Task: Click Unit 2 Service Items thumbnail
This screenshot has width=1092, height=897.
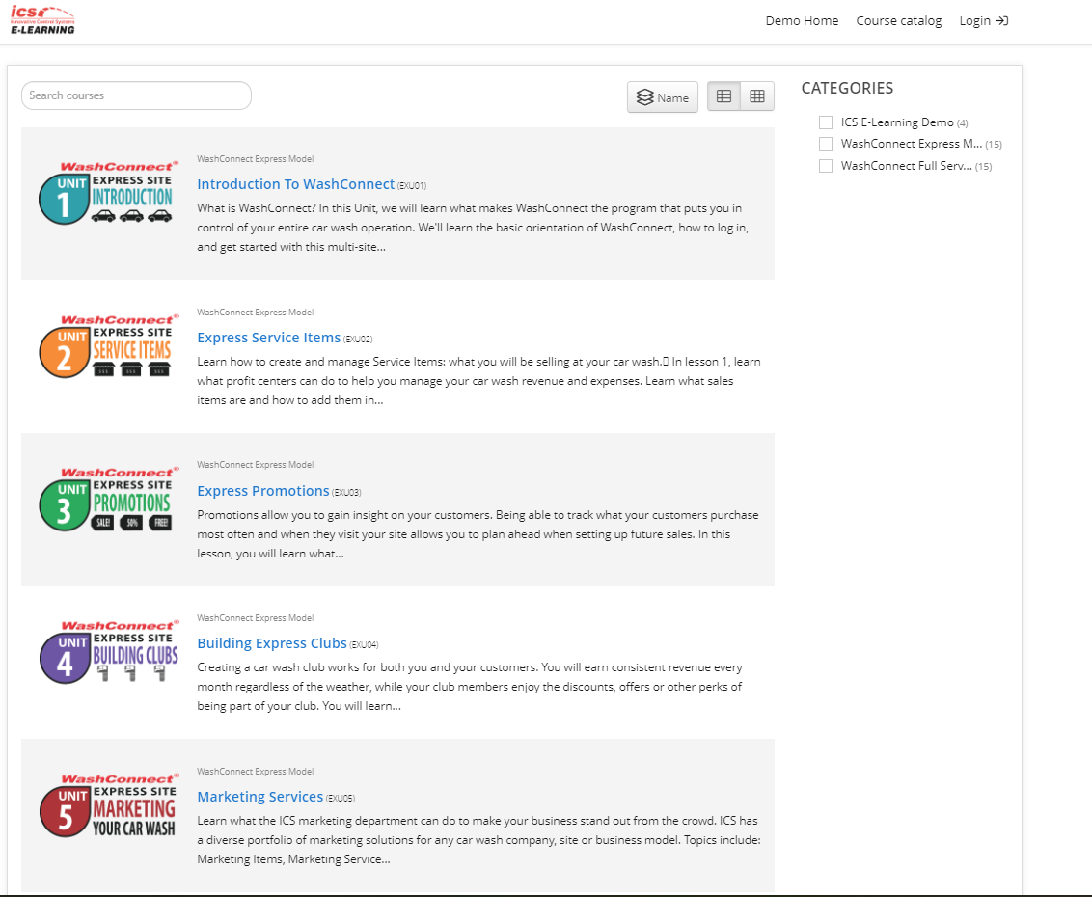Action: tap(108, 345)
